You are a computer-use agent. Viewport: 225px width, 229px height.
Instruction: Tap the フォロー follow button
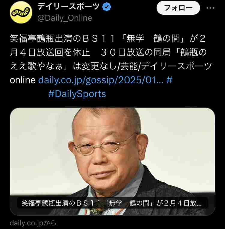[178, 8]
